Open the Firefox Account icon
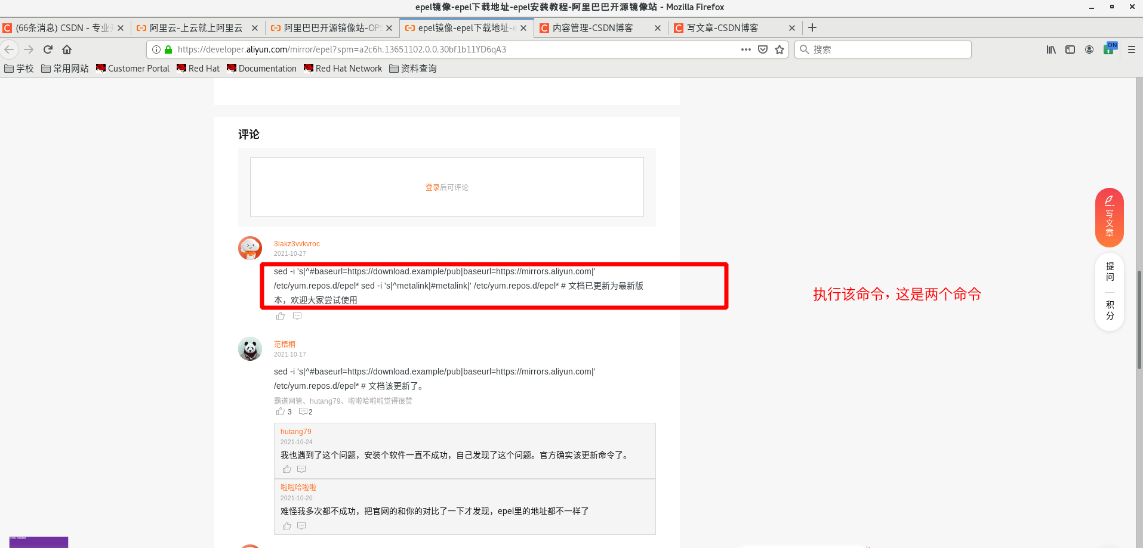Viewport: 1143px width, 548px height. pos(1089,49)
